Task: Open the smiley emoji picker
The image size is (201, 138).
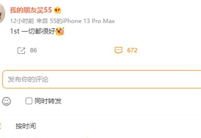Action: (x=6, y=101)
